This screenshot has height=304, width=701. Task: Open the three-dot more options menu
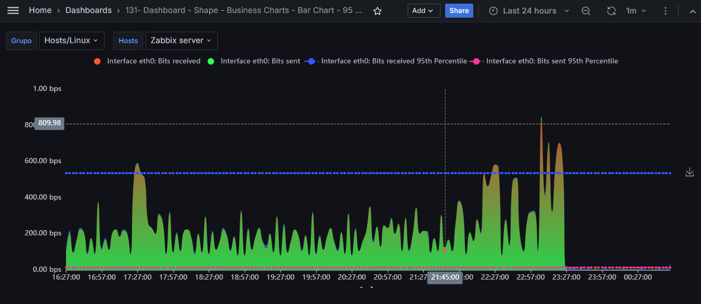tap(666, 11)
